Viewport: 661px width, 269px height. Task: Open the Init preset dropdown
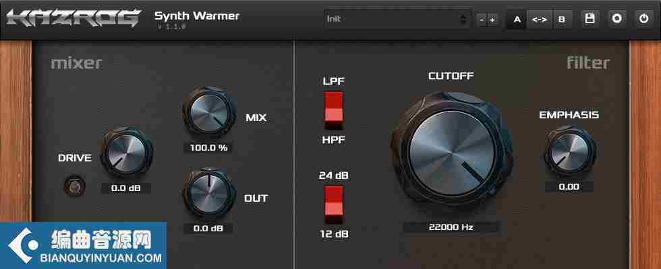pyautogui.click(x=397, y=19)
